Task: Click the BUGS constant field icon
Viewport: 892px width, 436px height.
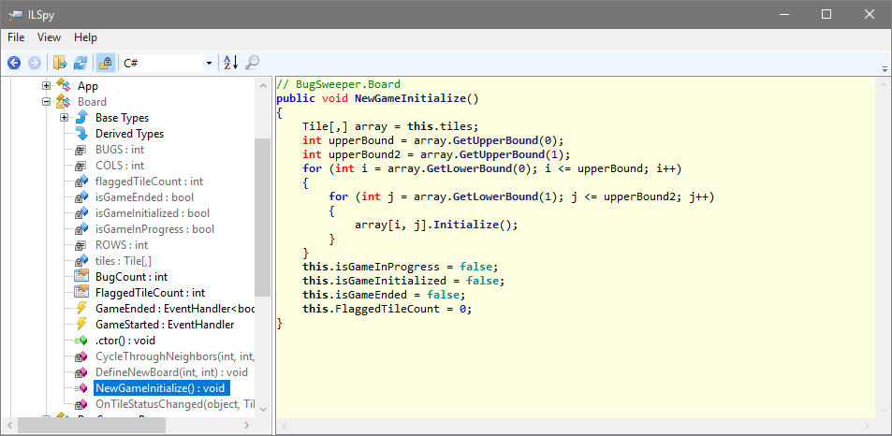Action: (x=80, y=150)
